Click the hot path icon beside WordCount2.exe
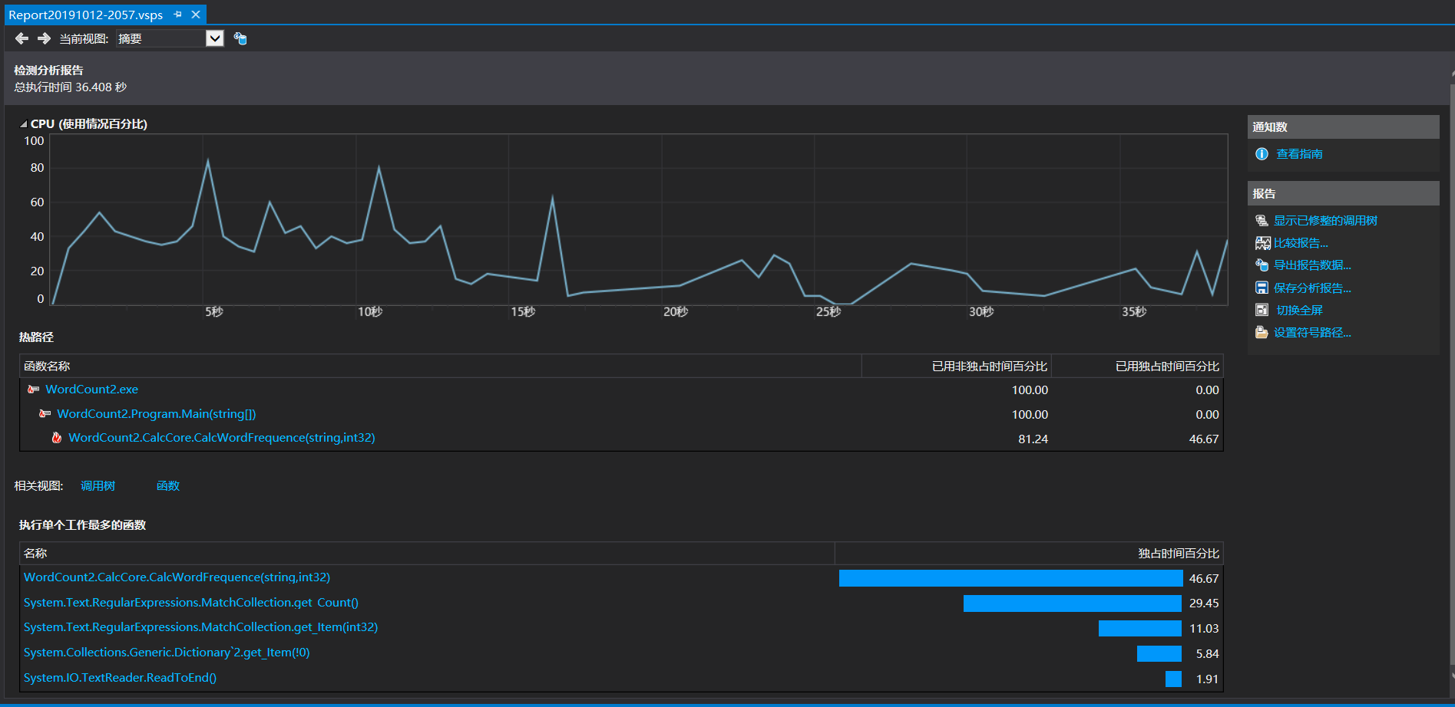The height and width of the screenshot is (707, 1455). (x=33, y=390)
